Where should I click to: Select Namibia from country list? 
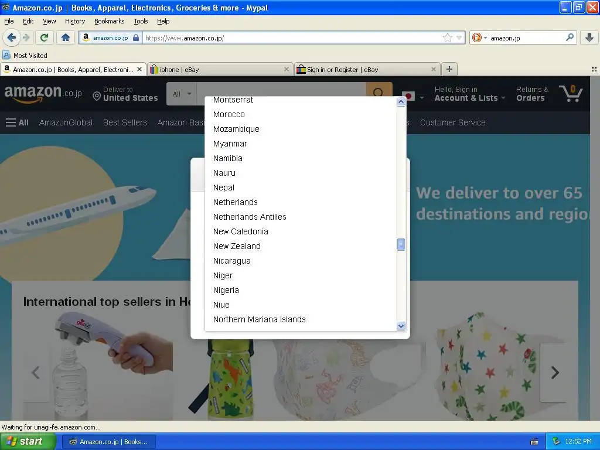(x=301, y=158)
